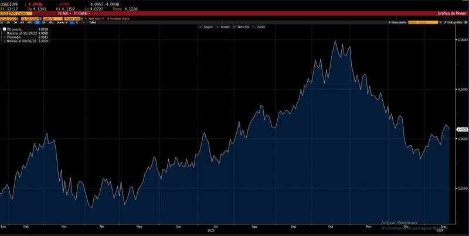
Task: Enable the Med móv checkbox
Action: tap(86, 18)
